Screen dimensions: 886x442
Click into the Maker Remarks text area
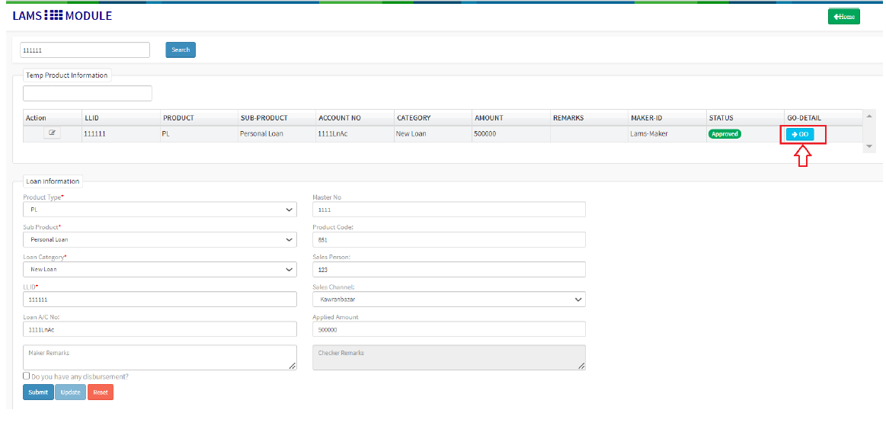[x=159, y=357]
